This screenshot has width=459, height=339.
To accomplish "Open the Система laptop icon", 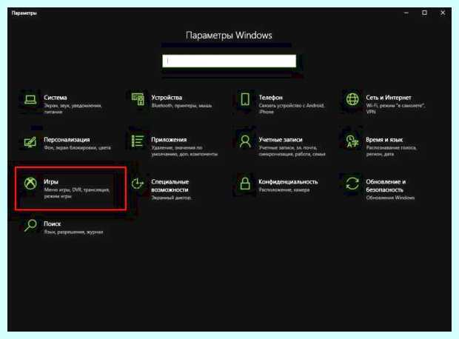I will coord(30,99).
